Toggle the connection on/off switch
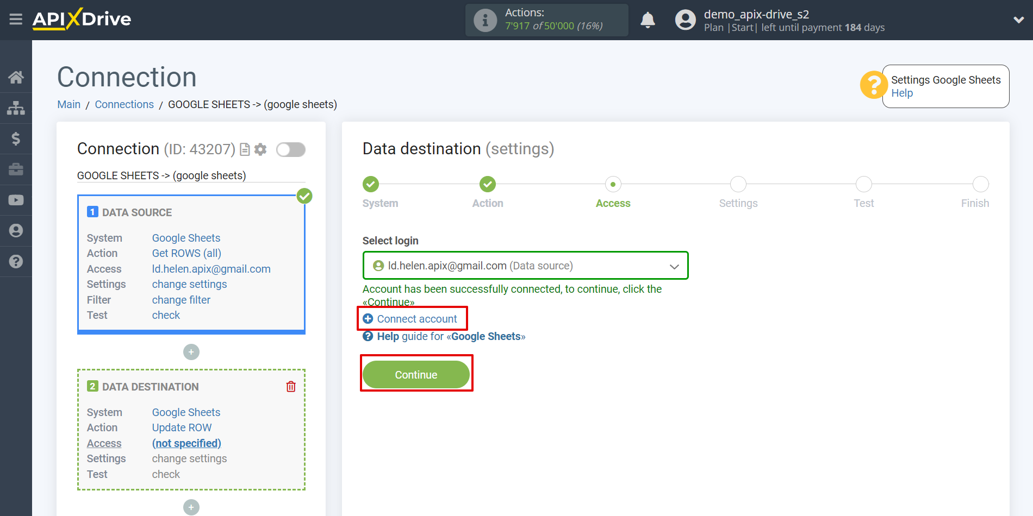 click(291, 149)
